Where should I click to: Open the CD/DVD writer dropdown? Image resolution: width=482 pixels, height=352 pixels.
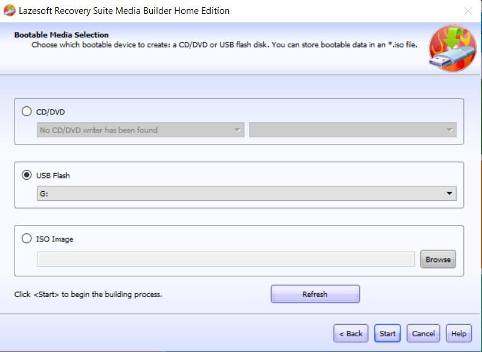coord(140,130)
